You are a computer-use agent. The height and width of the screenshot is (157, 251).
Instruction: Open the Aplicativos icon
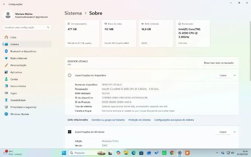6,72
